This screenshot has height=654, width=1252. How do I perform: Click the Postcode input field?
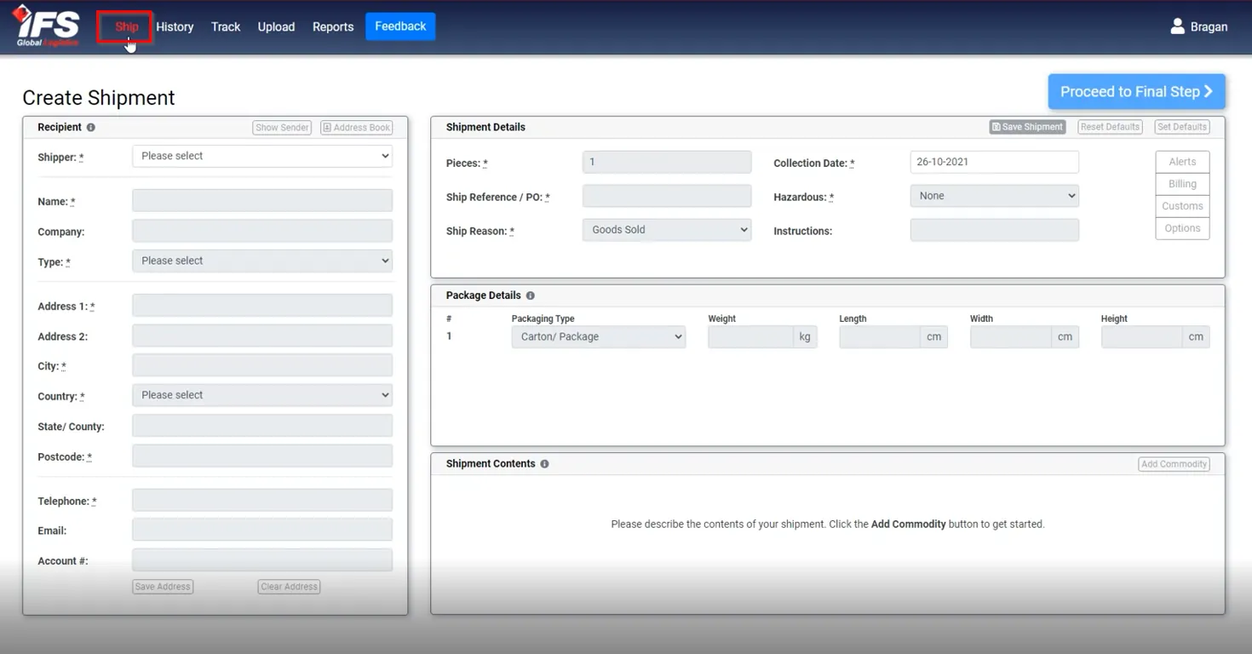262,456
